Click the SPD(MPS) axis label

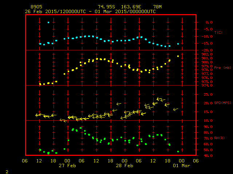[222, 103]
